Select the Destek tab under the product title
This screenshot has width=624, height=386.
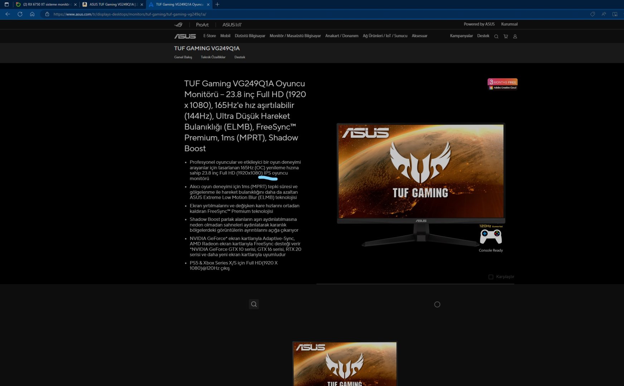tap(240, 57)
